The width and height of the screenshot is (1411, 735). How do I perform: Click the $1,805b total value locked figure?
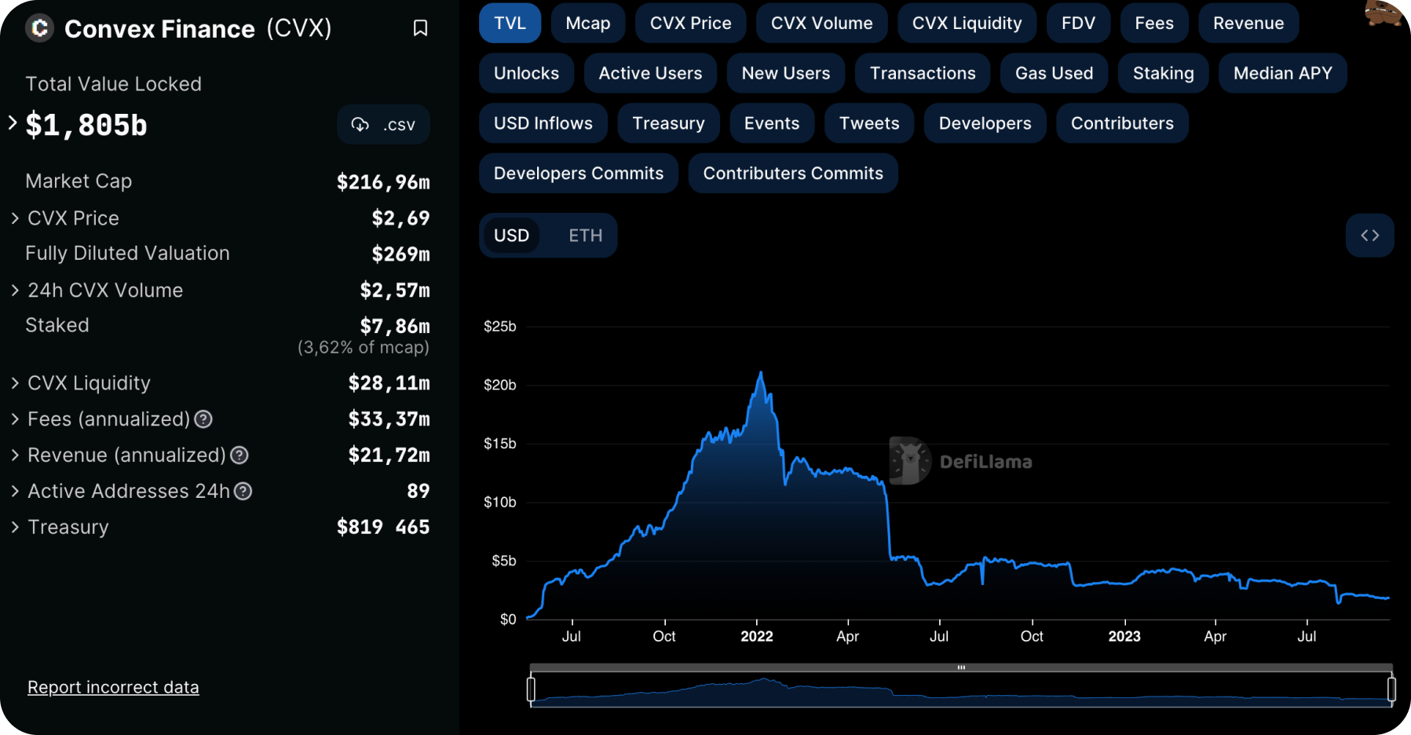tap(86, 126)
